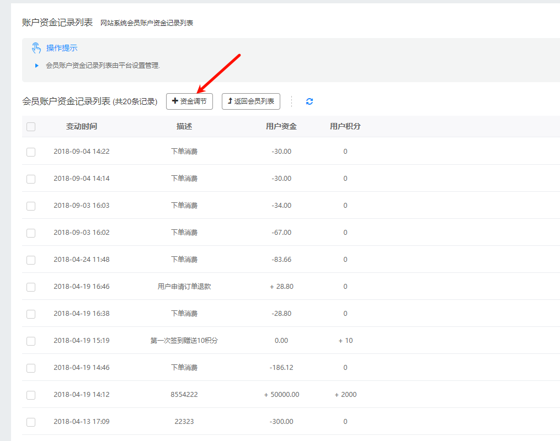Select the checkbox for 2018-04-13 17:09 row
560x441 pixels.
(31, 422)
